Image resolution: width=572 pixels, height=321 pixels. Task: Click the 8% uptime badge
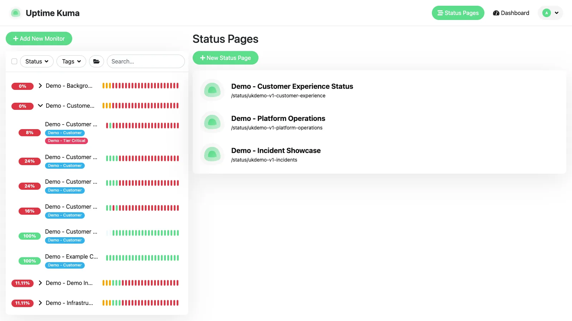point(30,133)
